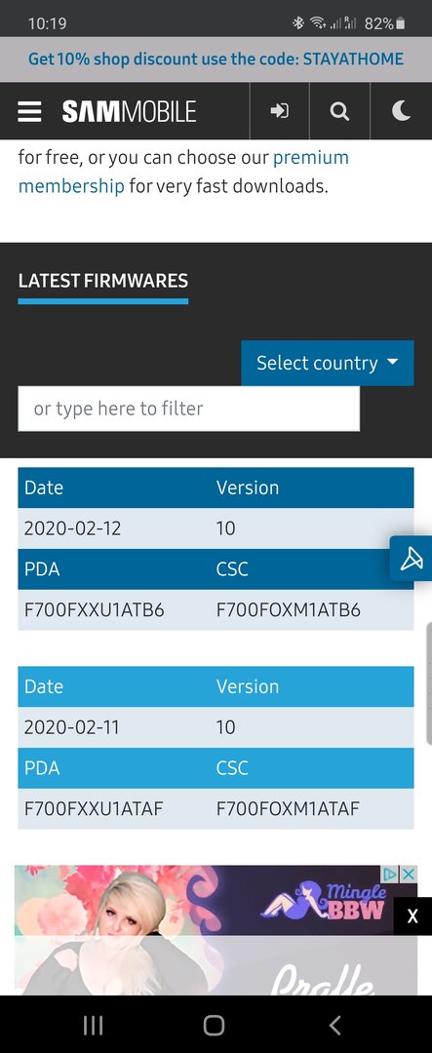Grab the page scrollbar handle
432x1053 pixels.
429,682
